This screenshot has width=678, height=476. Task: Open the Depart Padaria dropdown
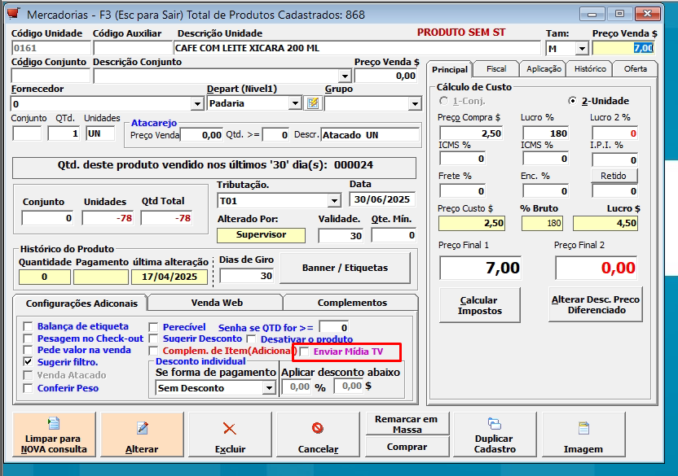point(294,104)
